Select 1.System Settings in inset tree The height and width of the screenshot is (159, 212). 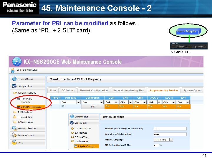(x=86, y=146)
